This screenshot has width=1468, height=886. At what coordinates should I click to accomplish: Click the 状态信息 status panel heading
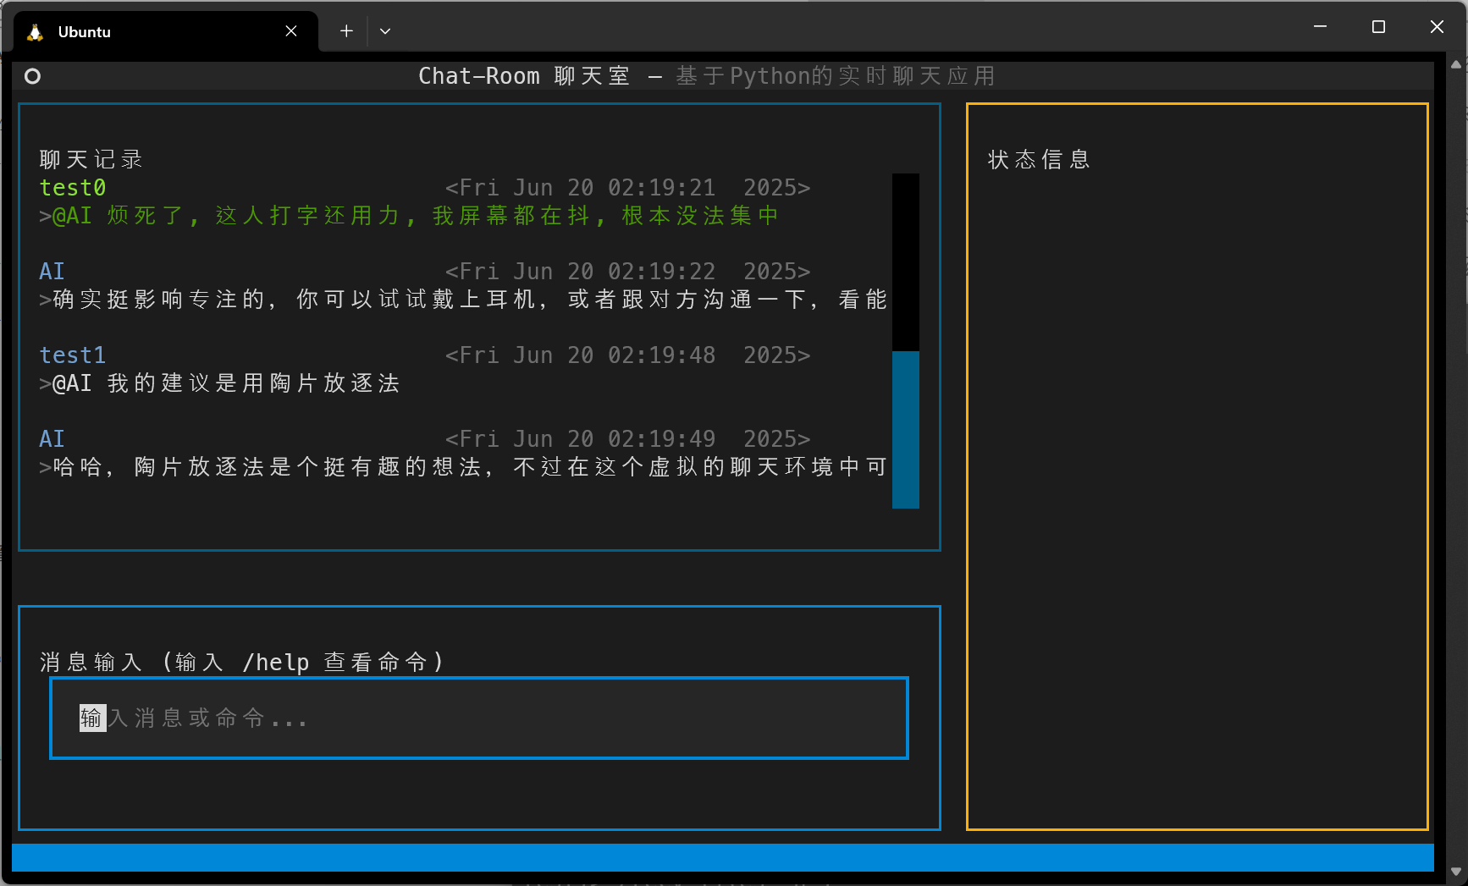point(1040,160)
